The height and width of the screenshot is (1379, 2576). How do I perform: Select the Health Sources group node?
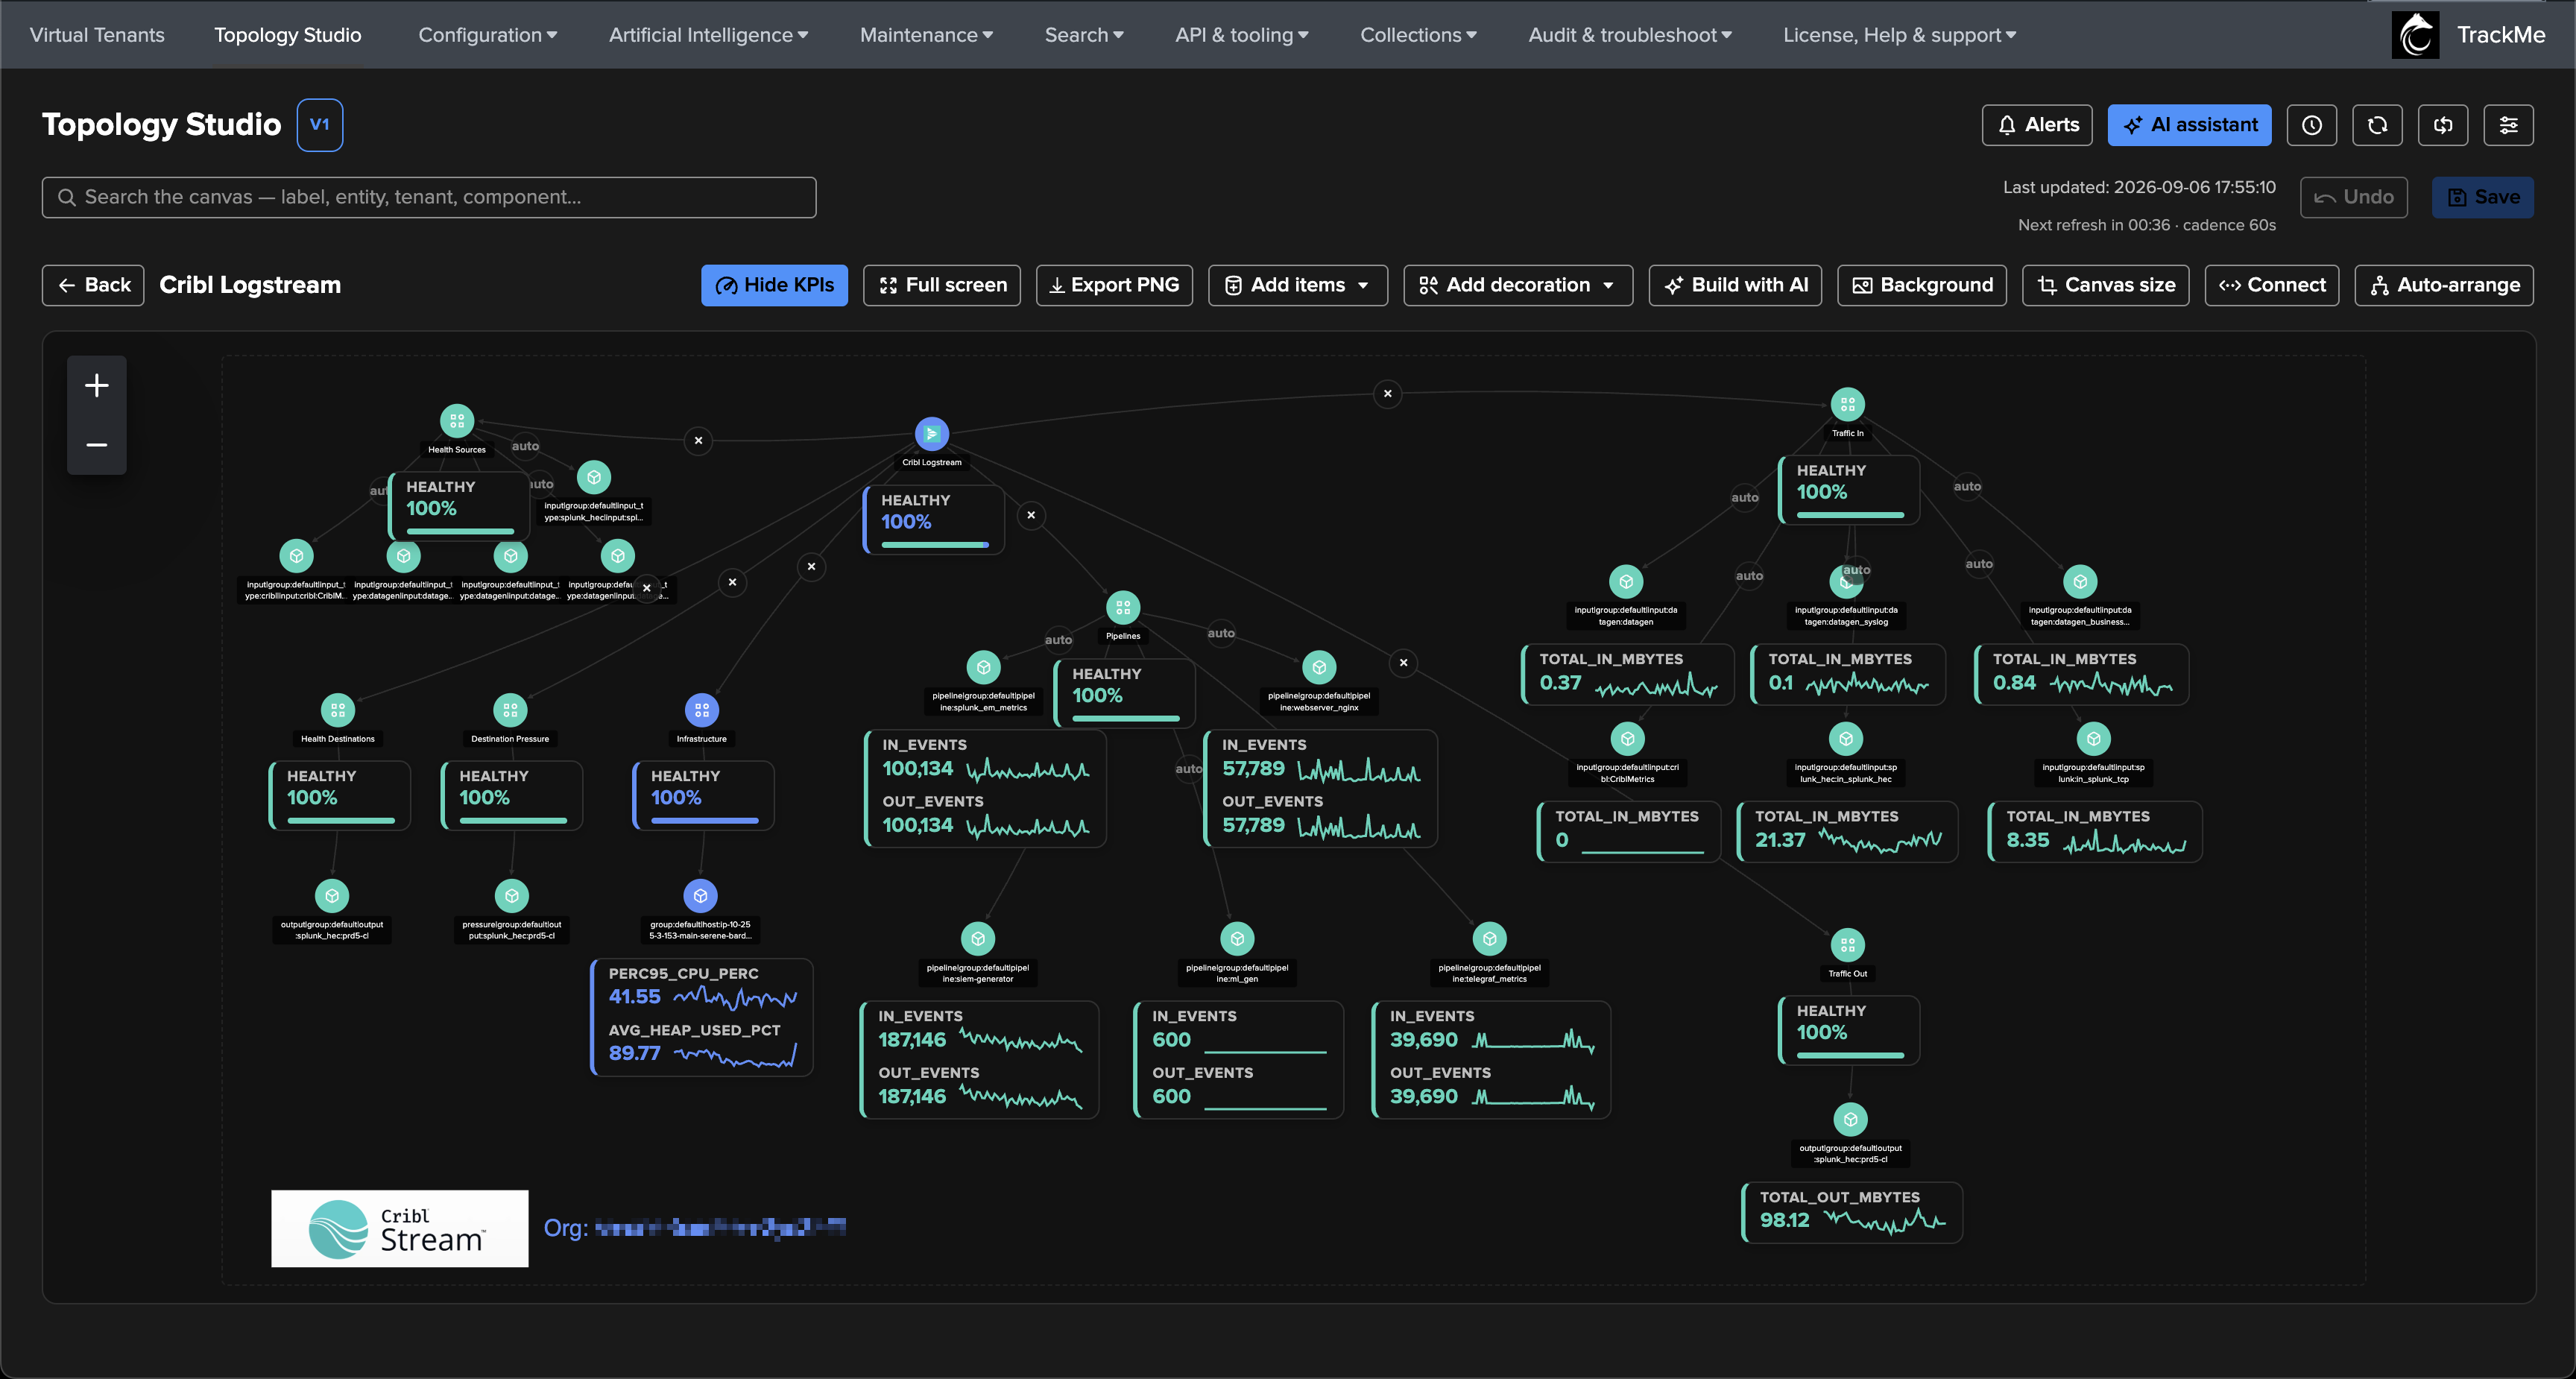(x=457, y=421)
